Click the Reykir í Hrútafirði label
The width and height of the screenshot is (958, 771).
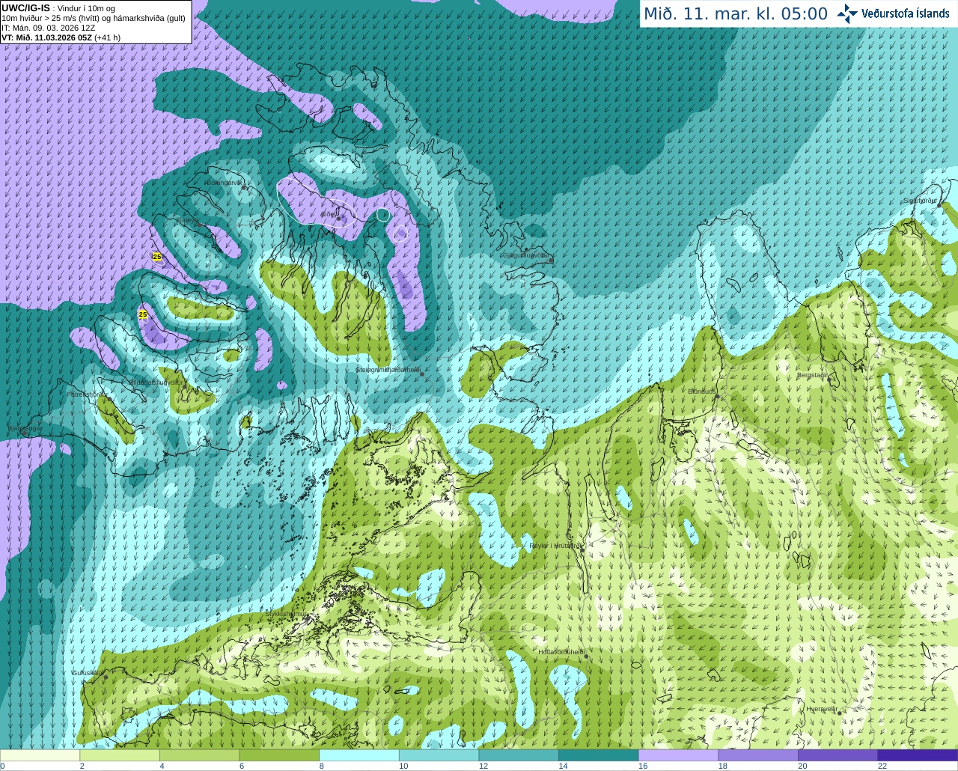[555, 546]
